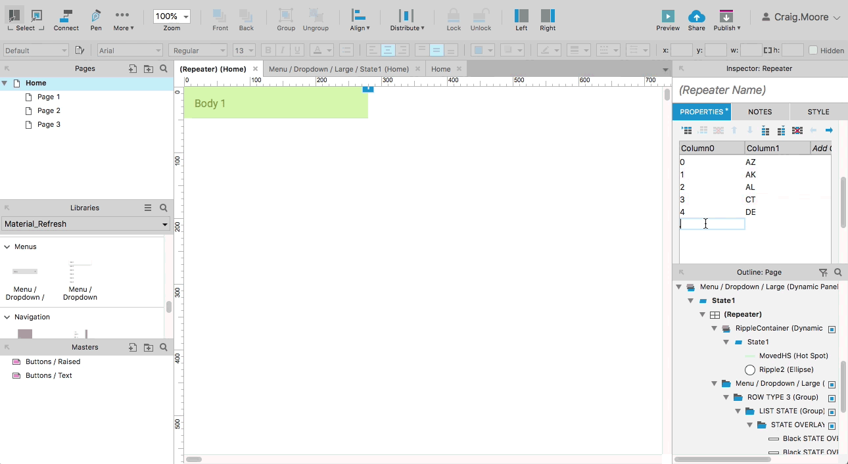Open the font color picker
Image resolution: width=848 pixels, height=464 pixels.
321,51
